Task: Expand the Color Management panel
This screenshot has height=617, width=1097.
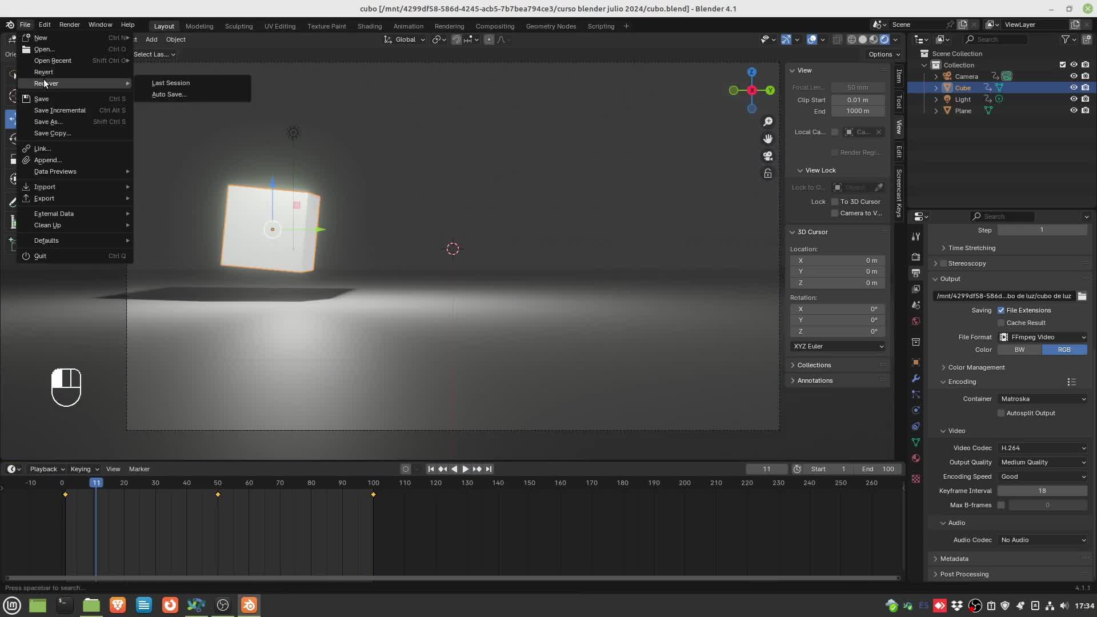Action: point(976,367)
